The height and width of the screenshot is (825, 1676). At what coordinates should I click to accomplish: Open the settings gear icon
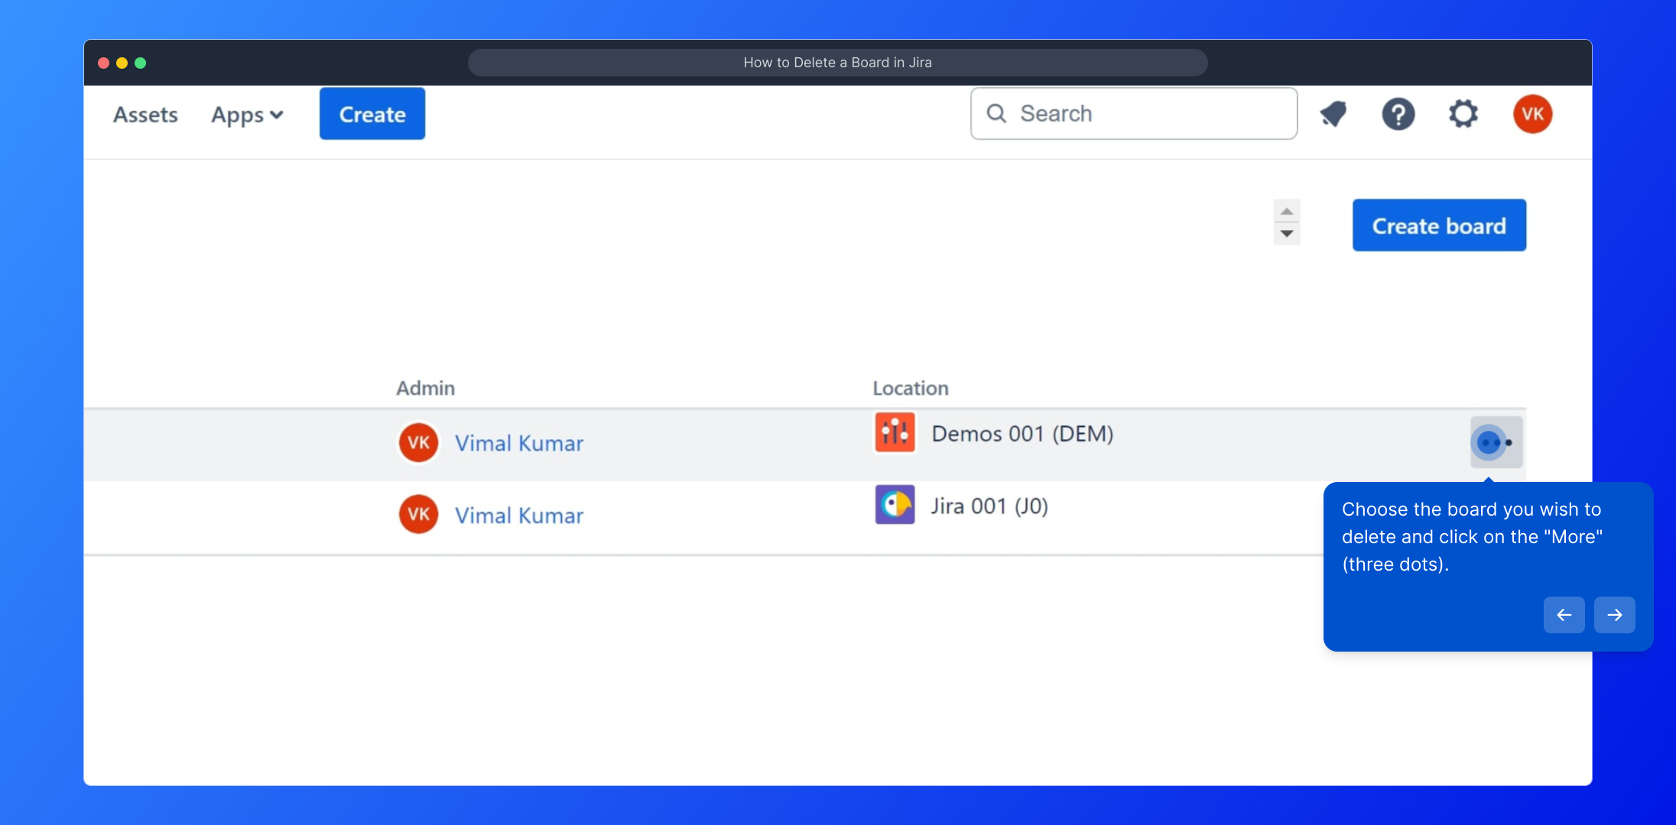1463,114
